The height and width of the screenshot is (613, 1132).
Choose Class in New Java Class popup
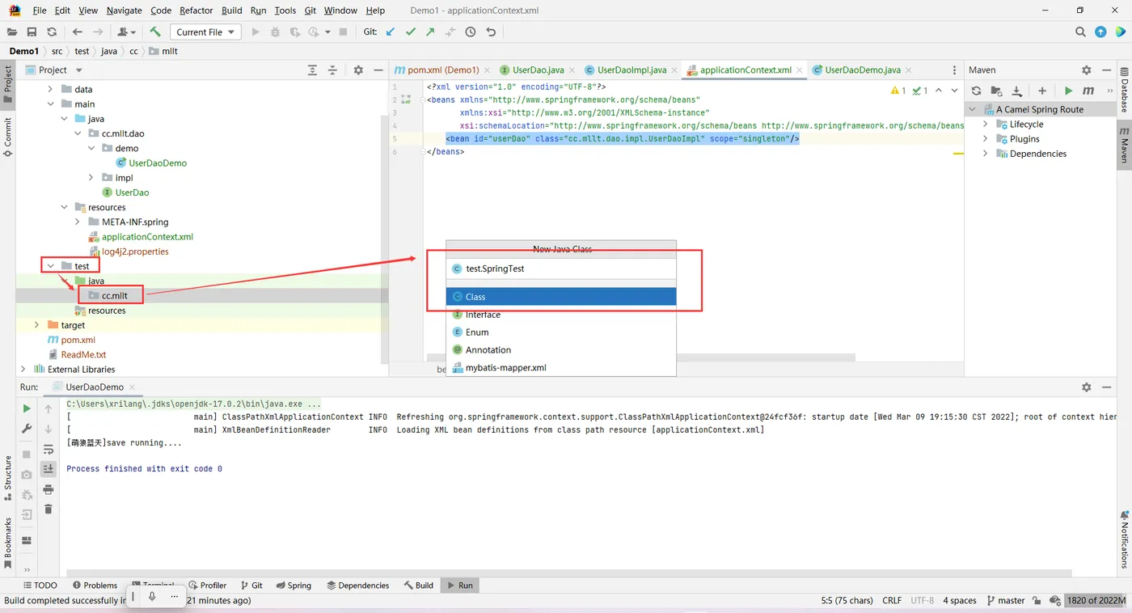pos(561,297)
